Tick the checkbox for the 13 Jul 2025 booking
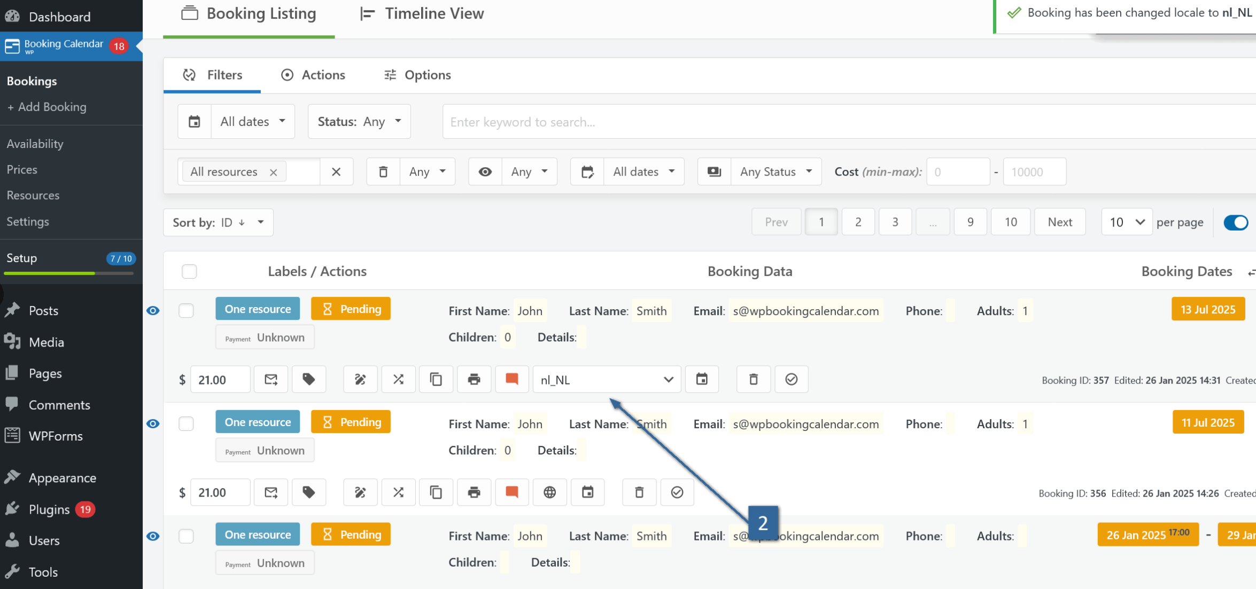The image size is (1256, 589). pos(186,310)
